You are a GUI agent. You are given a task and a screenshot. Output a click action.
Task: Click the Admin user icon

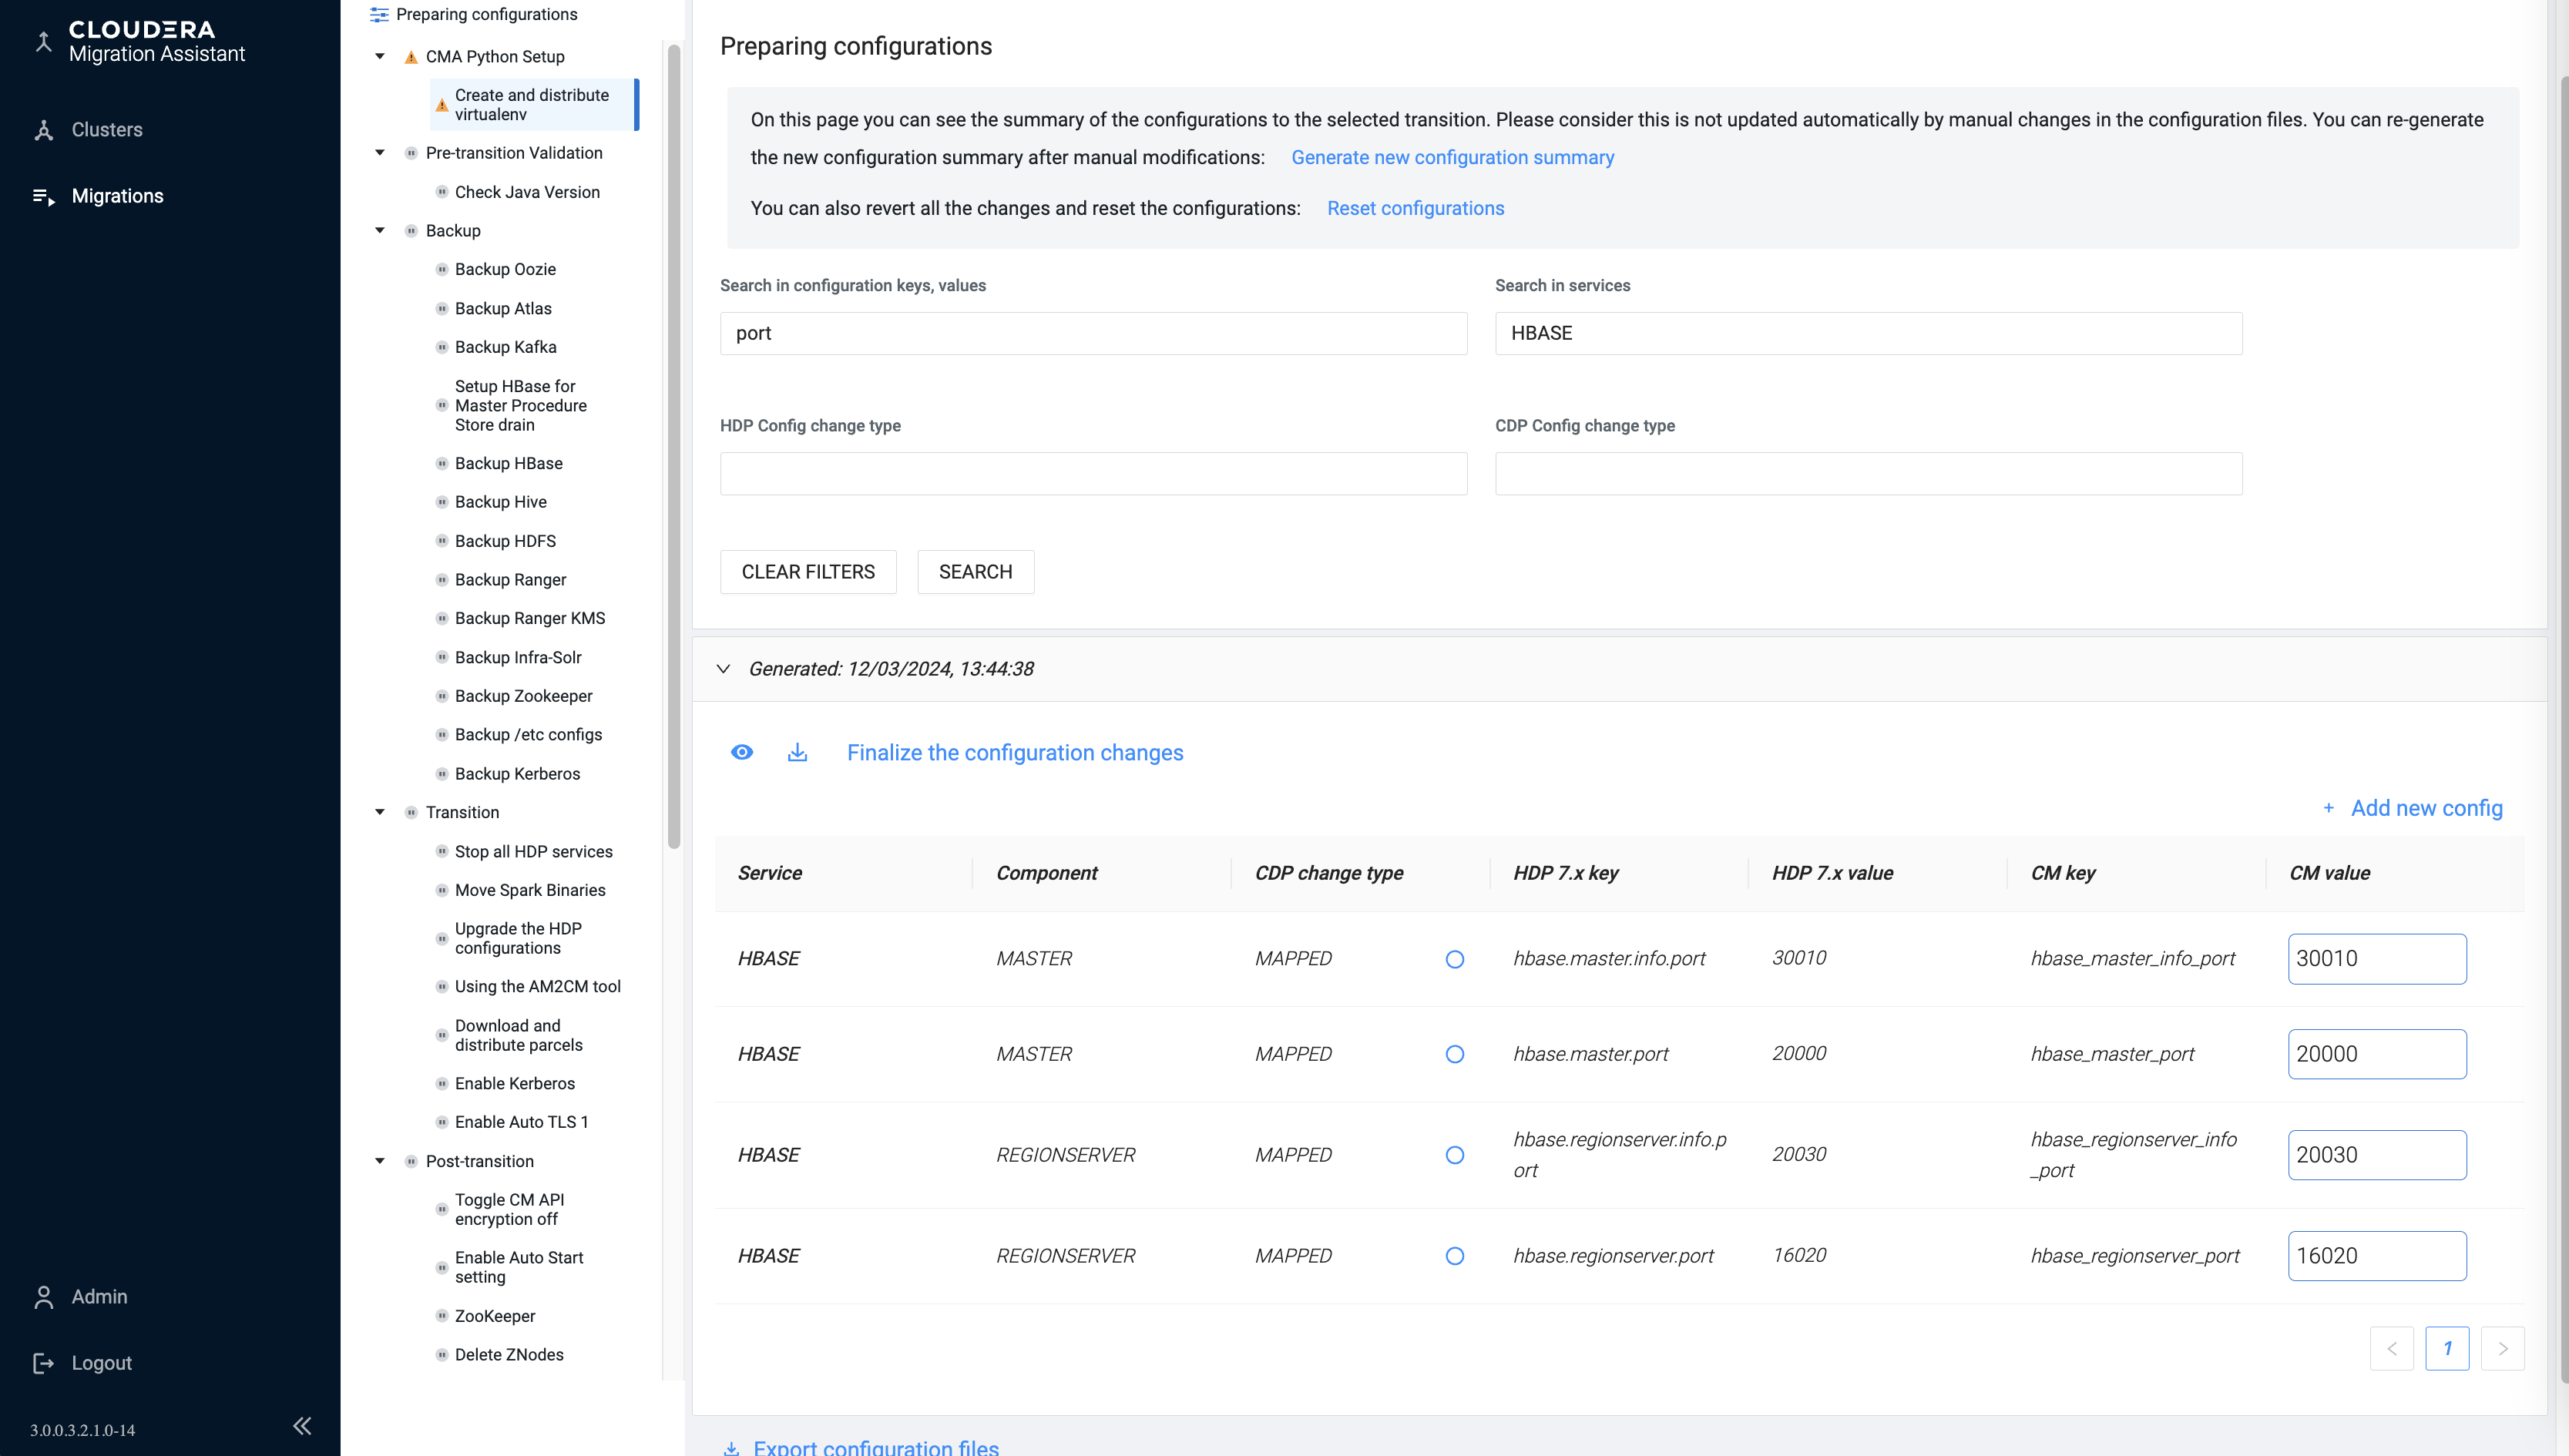[43, 1297]
